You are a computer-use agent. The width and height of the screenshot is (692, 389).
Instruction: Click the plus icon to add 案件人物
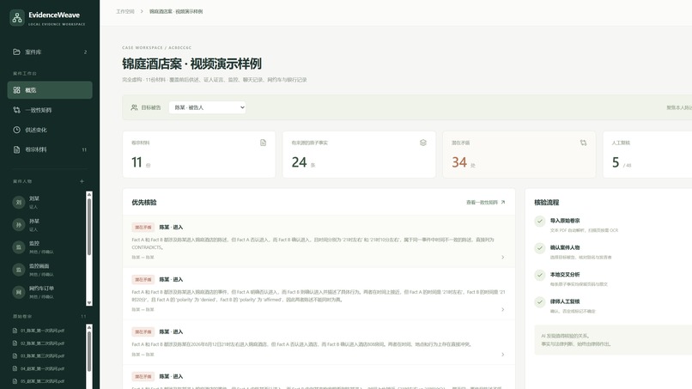[82, 181]
